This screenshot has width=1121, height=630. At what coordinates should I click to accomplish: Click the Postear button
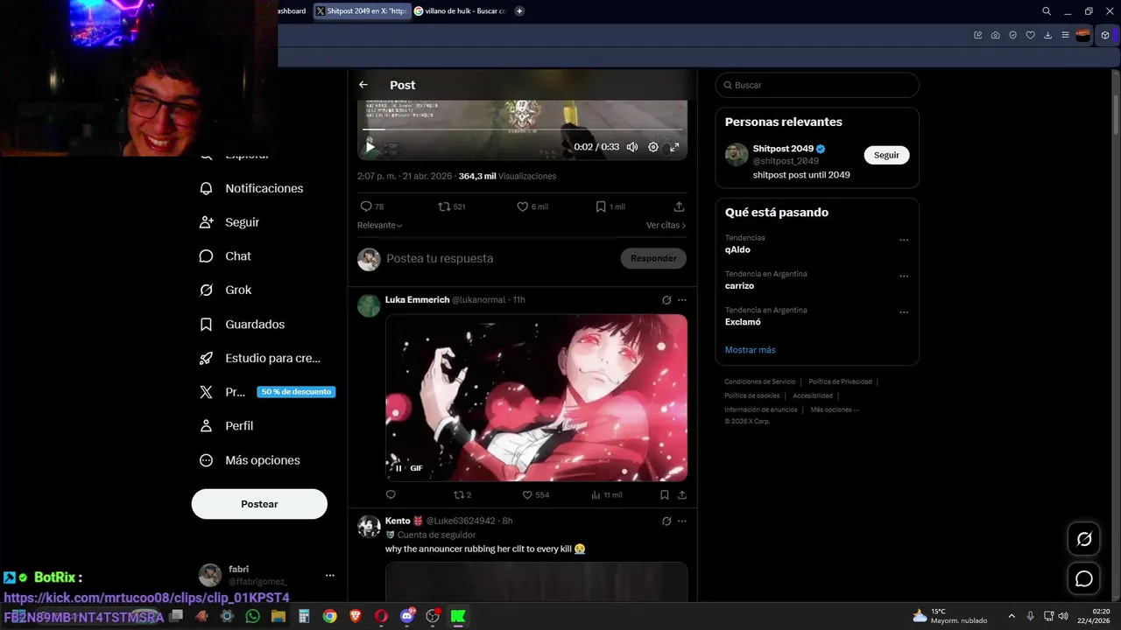259,504
